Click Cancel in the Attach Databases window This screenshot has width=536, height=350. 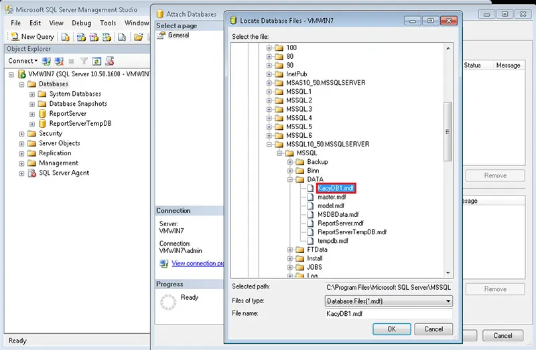click(503, 336)
